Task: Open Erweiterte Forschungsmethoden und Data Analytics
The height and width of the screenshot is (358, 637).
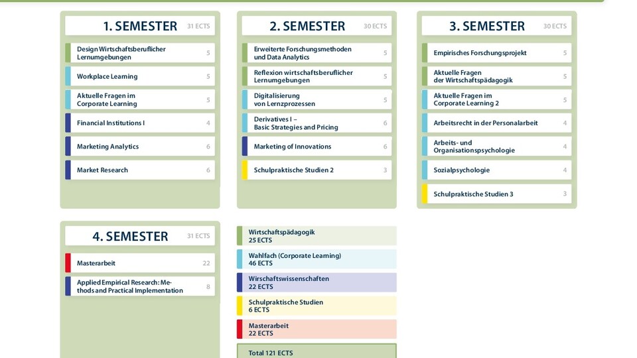Action: click(x=317, y=53)
